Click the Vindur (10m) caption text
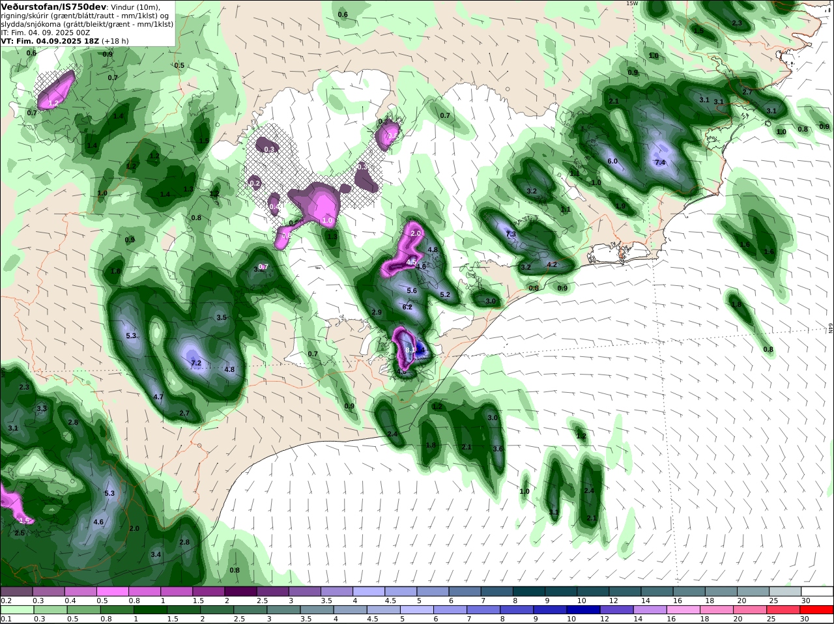Viewport: 834px width, 624px height. click(x=136, y=7)
